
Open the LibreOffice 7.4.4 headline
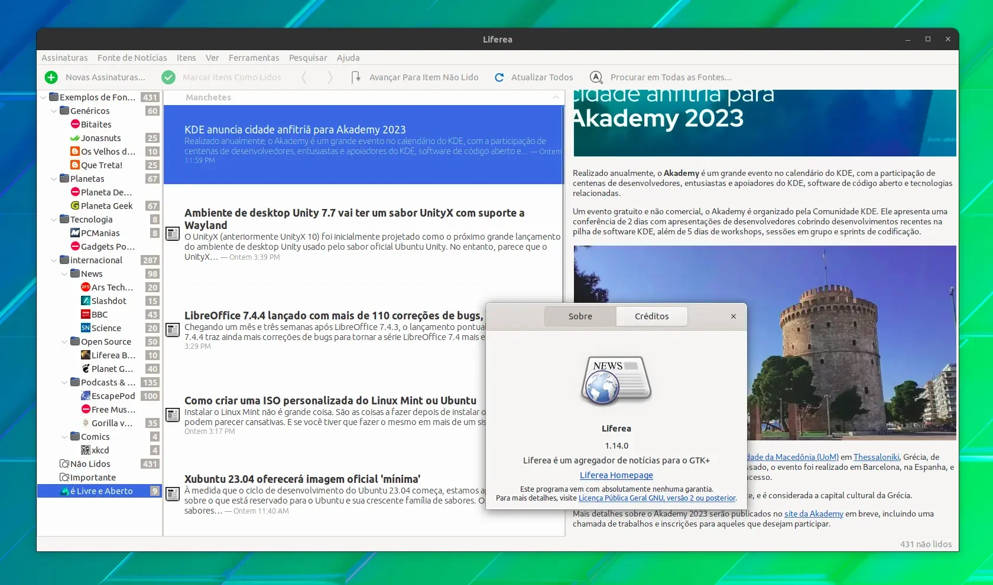tap(334, 316)
